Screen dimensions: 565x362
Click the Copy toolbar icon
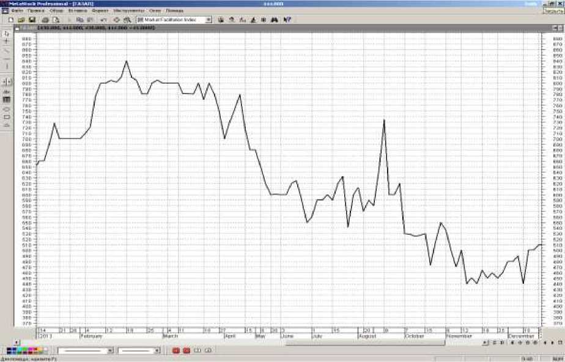coord(80,20)
